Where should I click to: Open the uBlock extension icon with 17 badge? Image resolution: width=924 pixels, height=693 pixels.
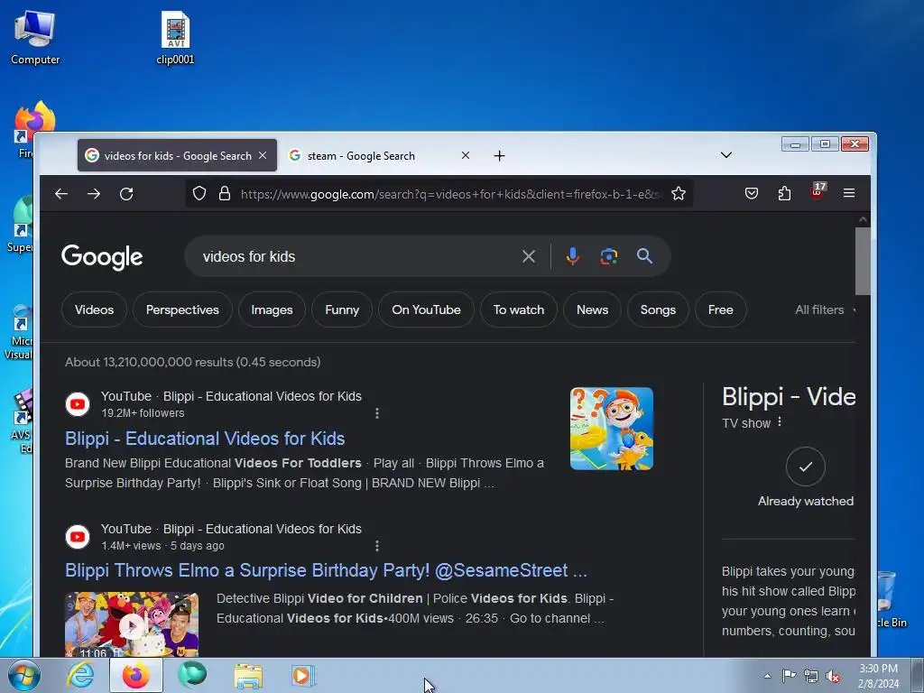(818, 191)
